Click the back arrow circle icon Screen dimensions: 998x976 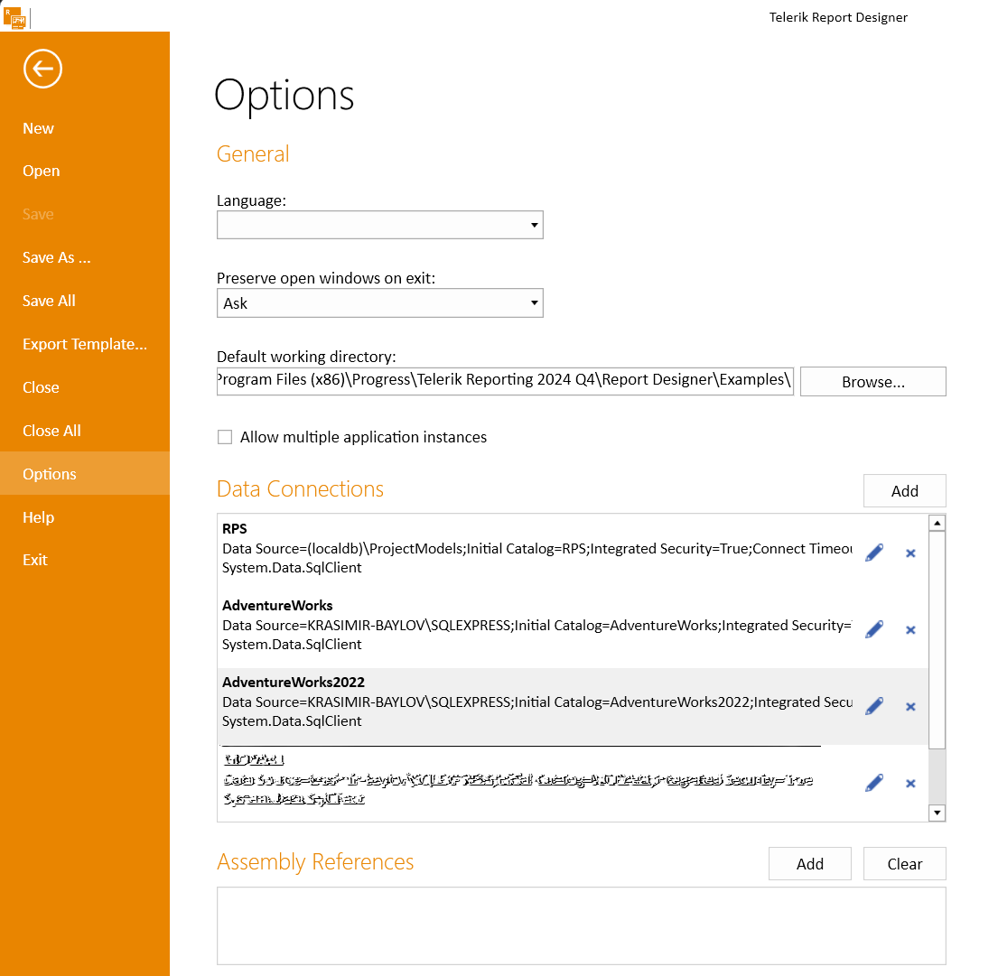pos(42,69)
